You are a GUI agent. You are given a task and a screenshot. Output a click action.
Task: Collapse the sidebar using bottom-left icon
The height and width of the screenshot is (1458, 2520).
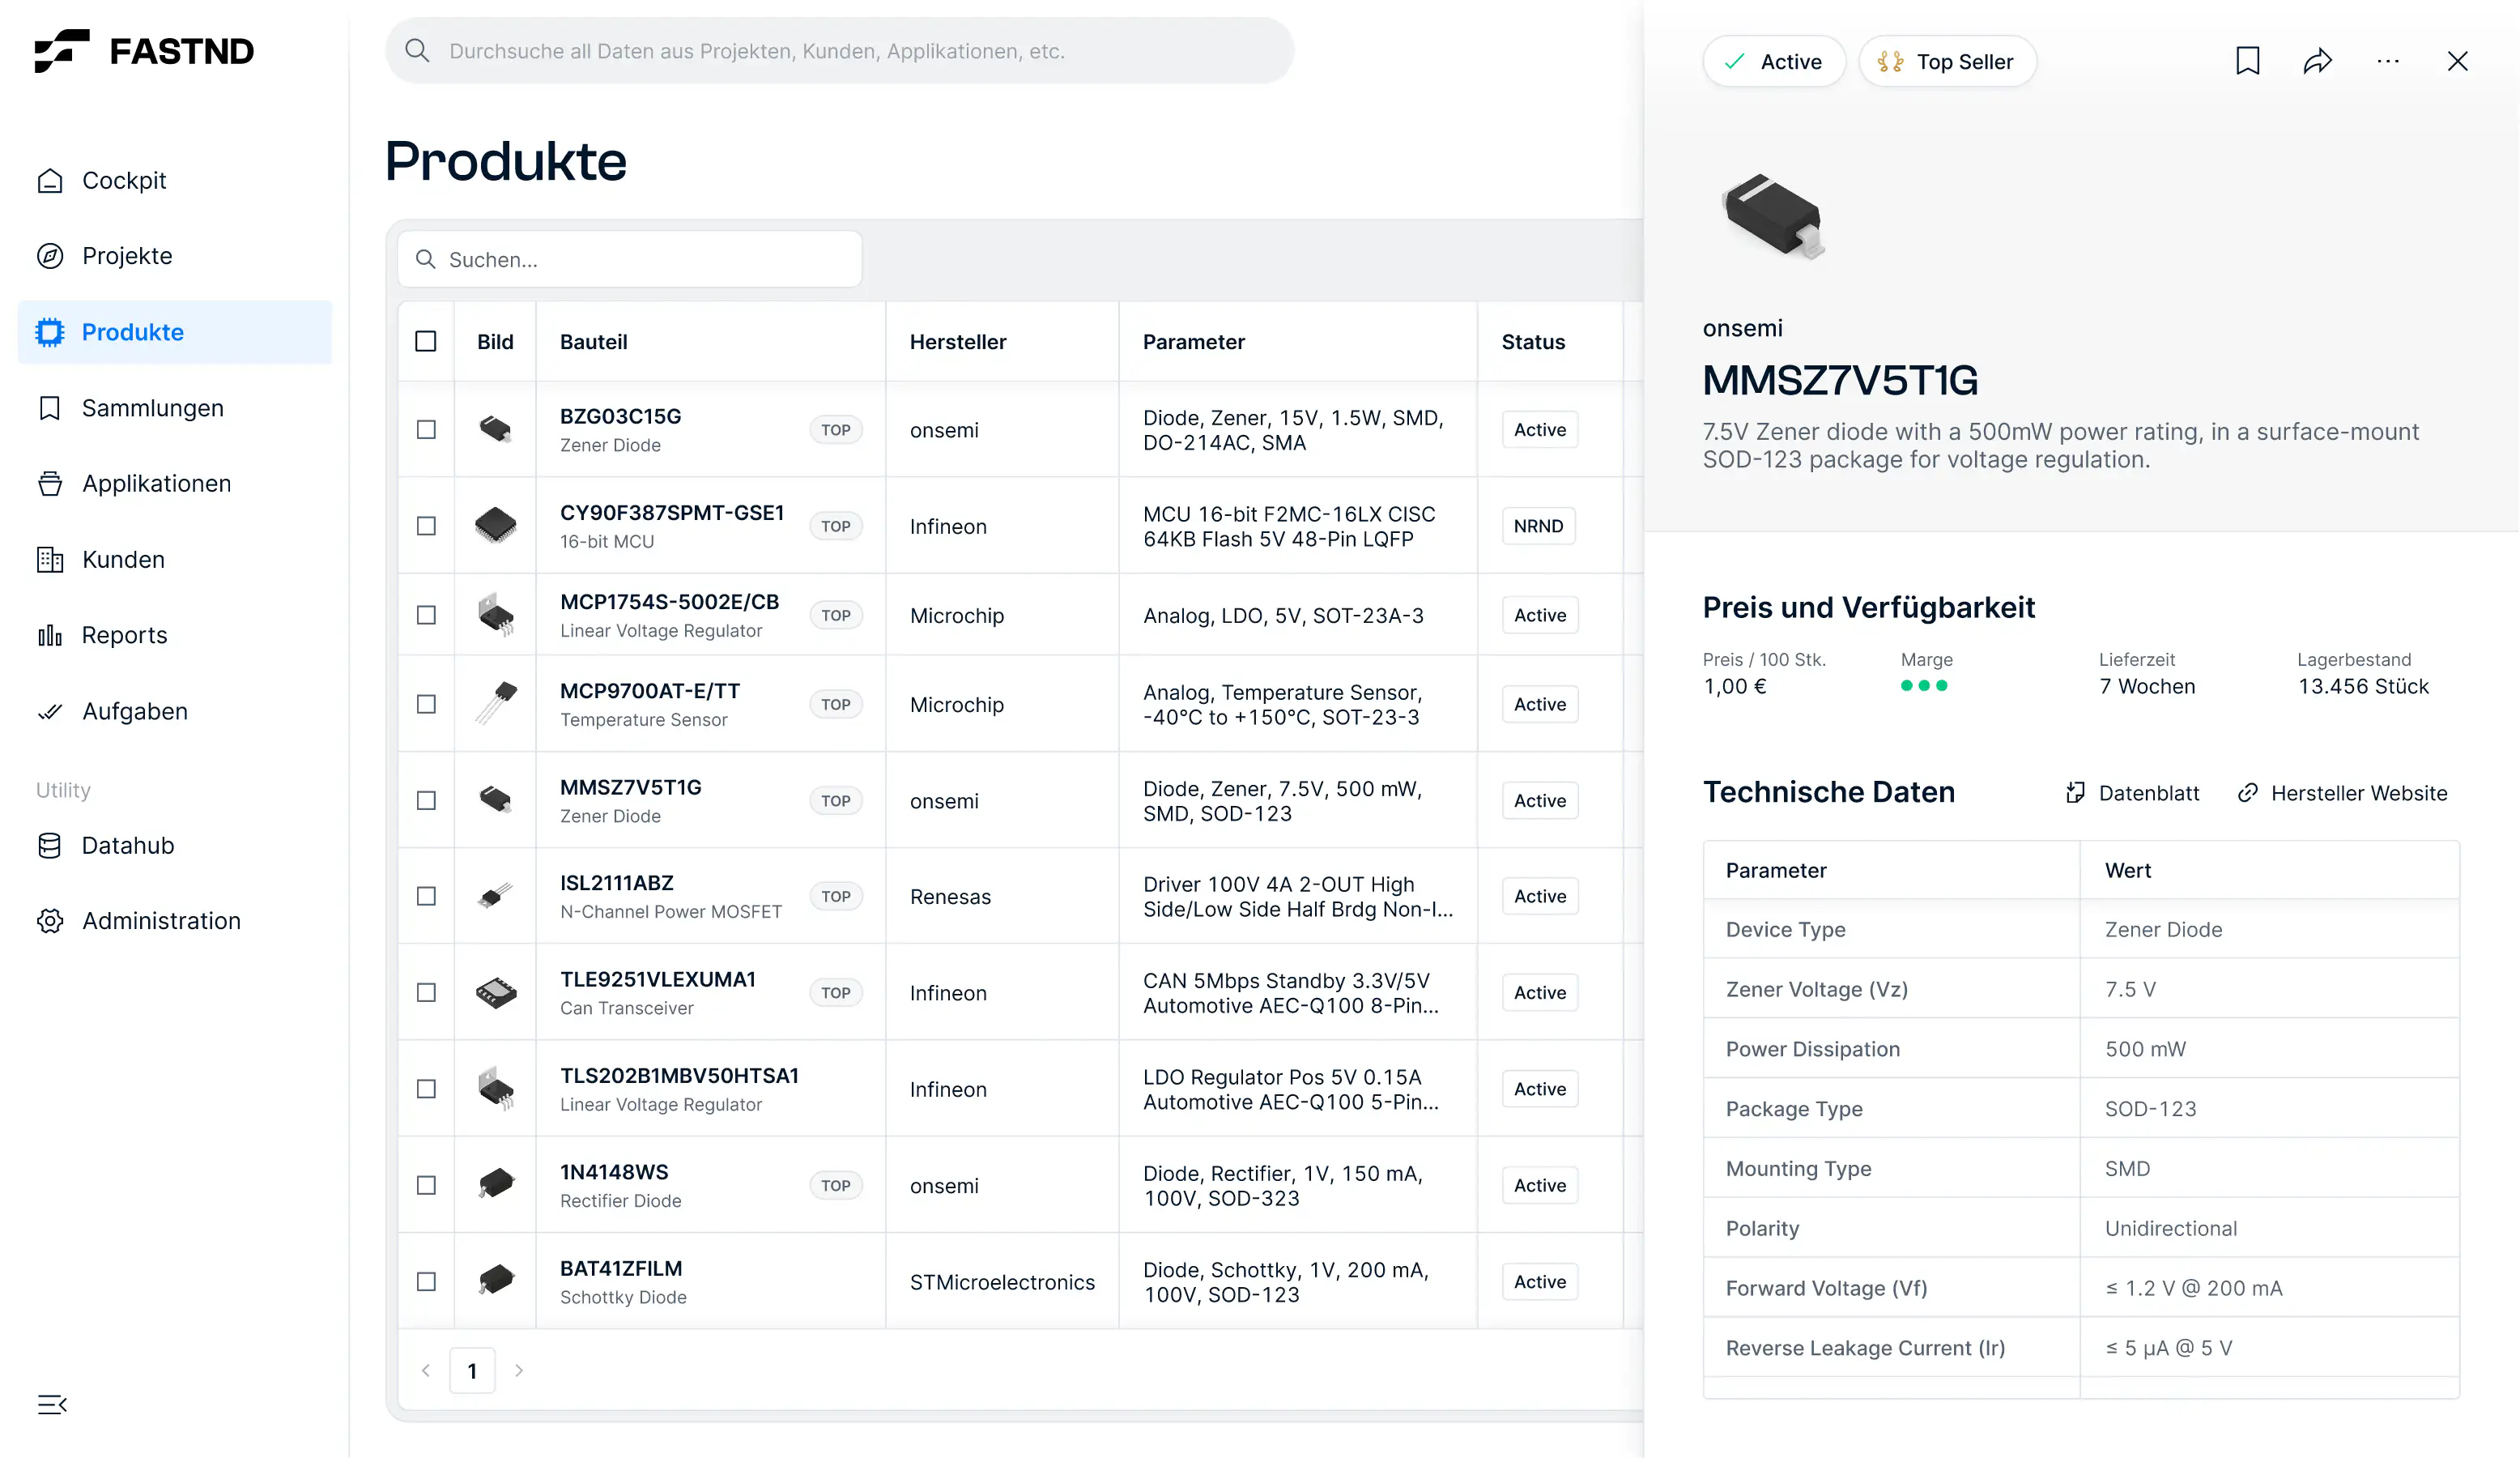(52, 1404)
